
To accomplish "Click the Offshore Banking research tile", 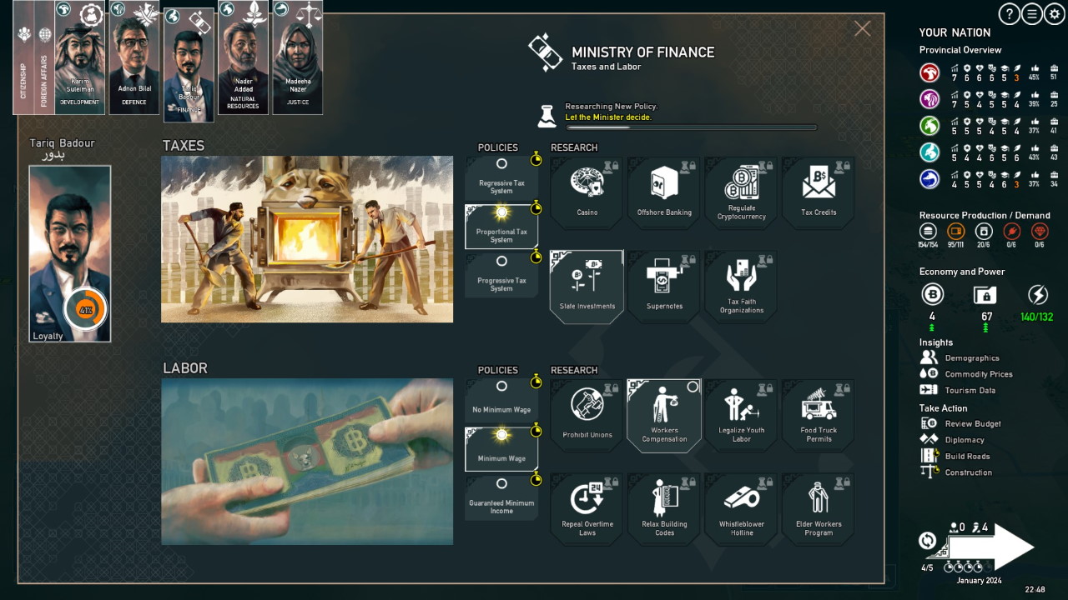I will 664,191.
